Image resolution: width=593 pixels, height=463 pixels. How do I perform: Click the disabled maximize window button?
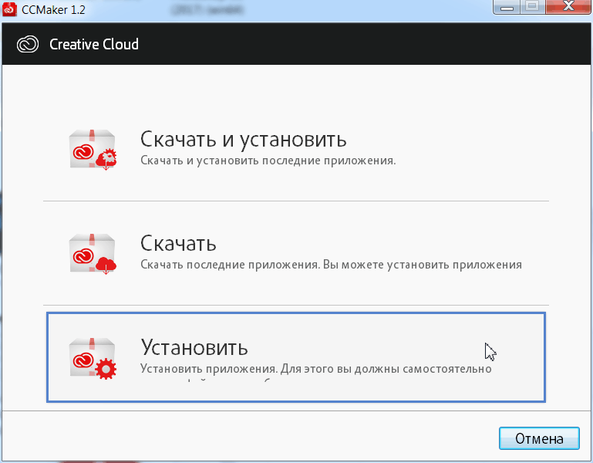pos(533,7)
